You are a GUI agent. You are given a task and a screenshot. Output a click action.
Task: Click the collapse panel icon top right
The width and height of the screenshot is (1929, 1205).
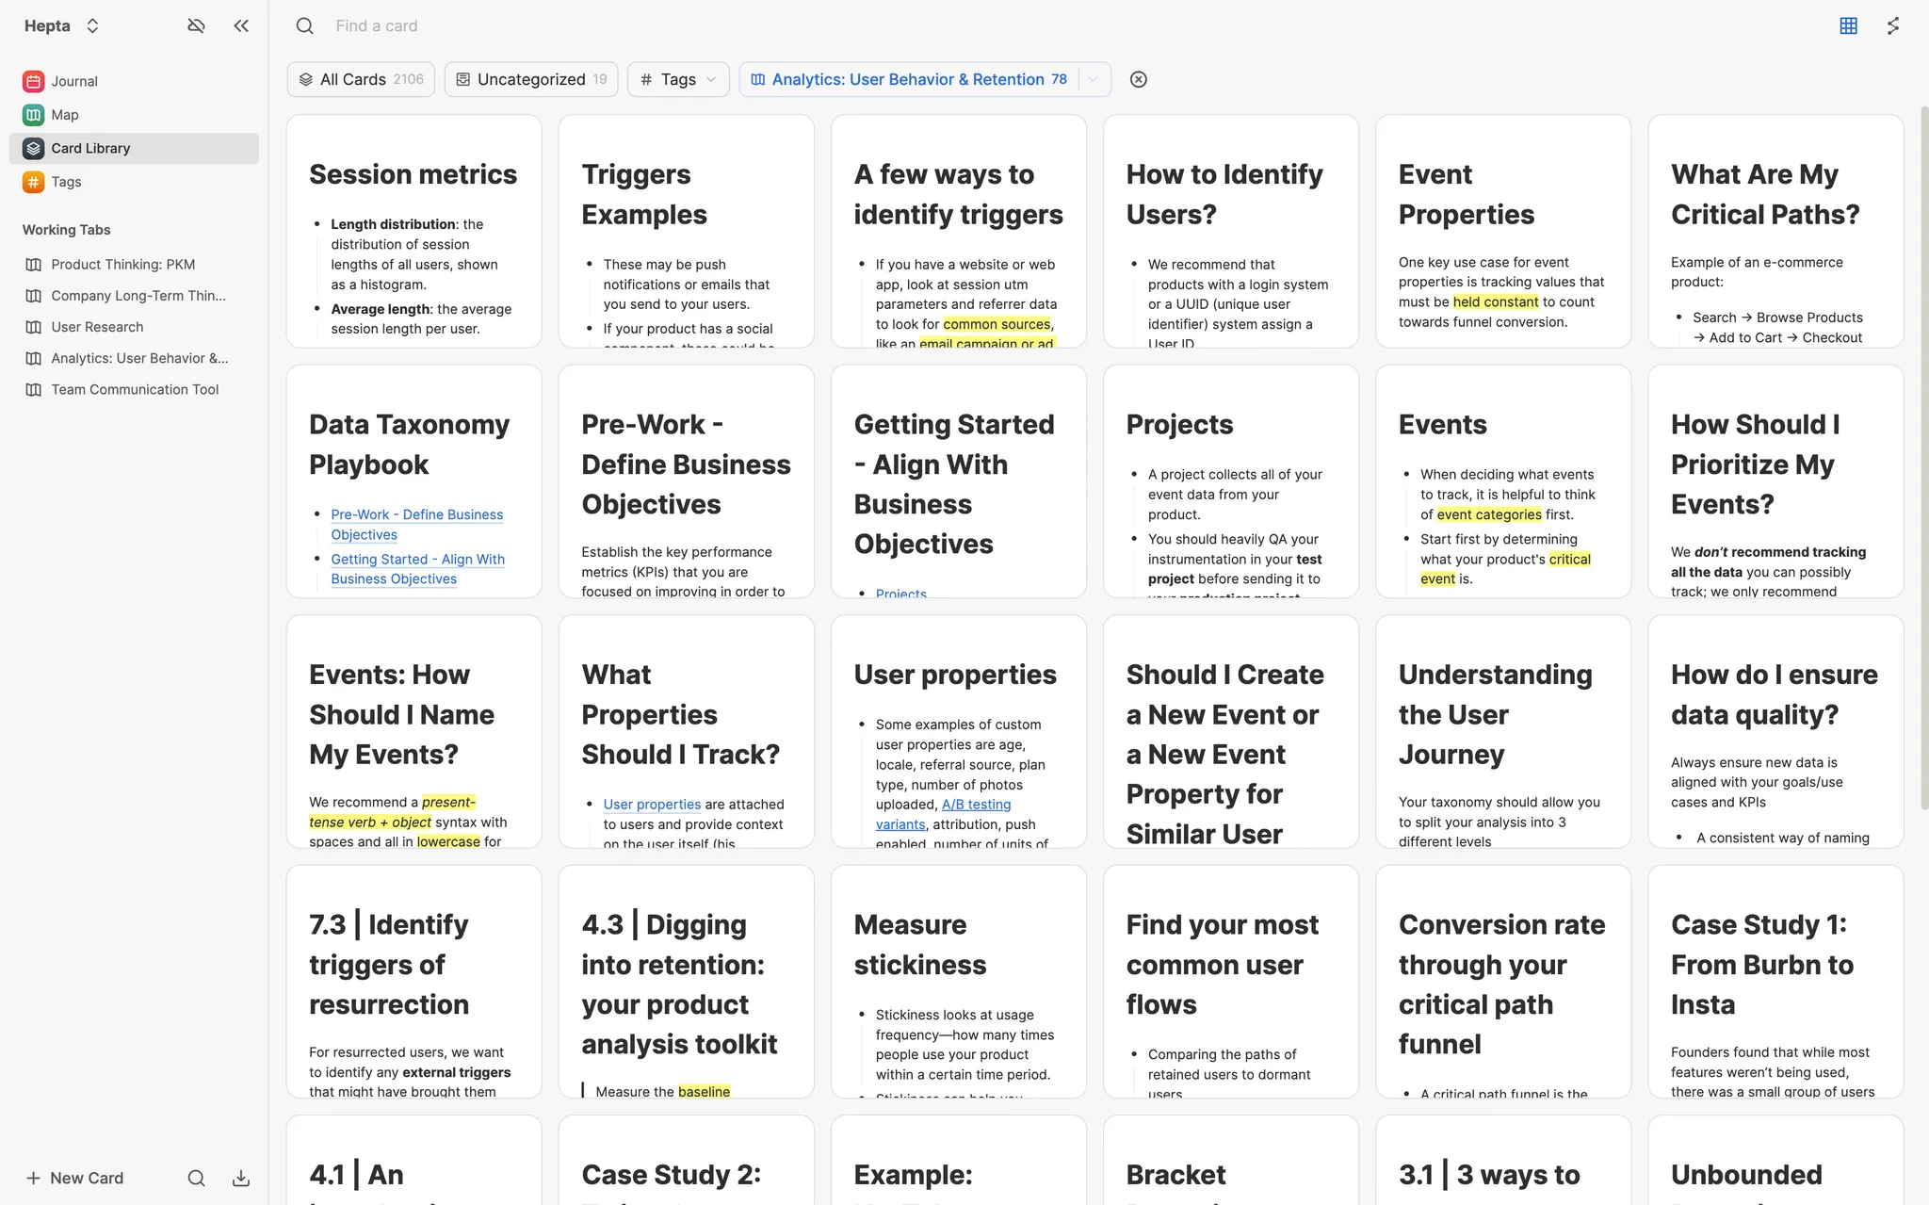[x=1893, y=25]
